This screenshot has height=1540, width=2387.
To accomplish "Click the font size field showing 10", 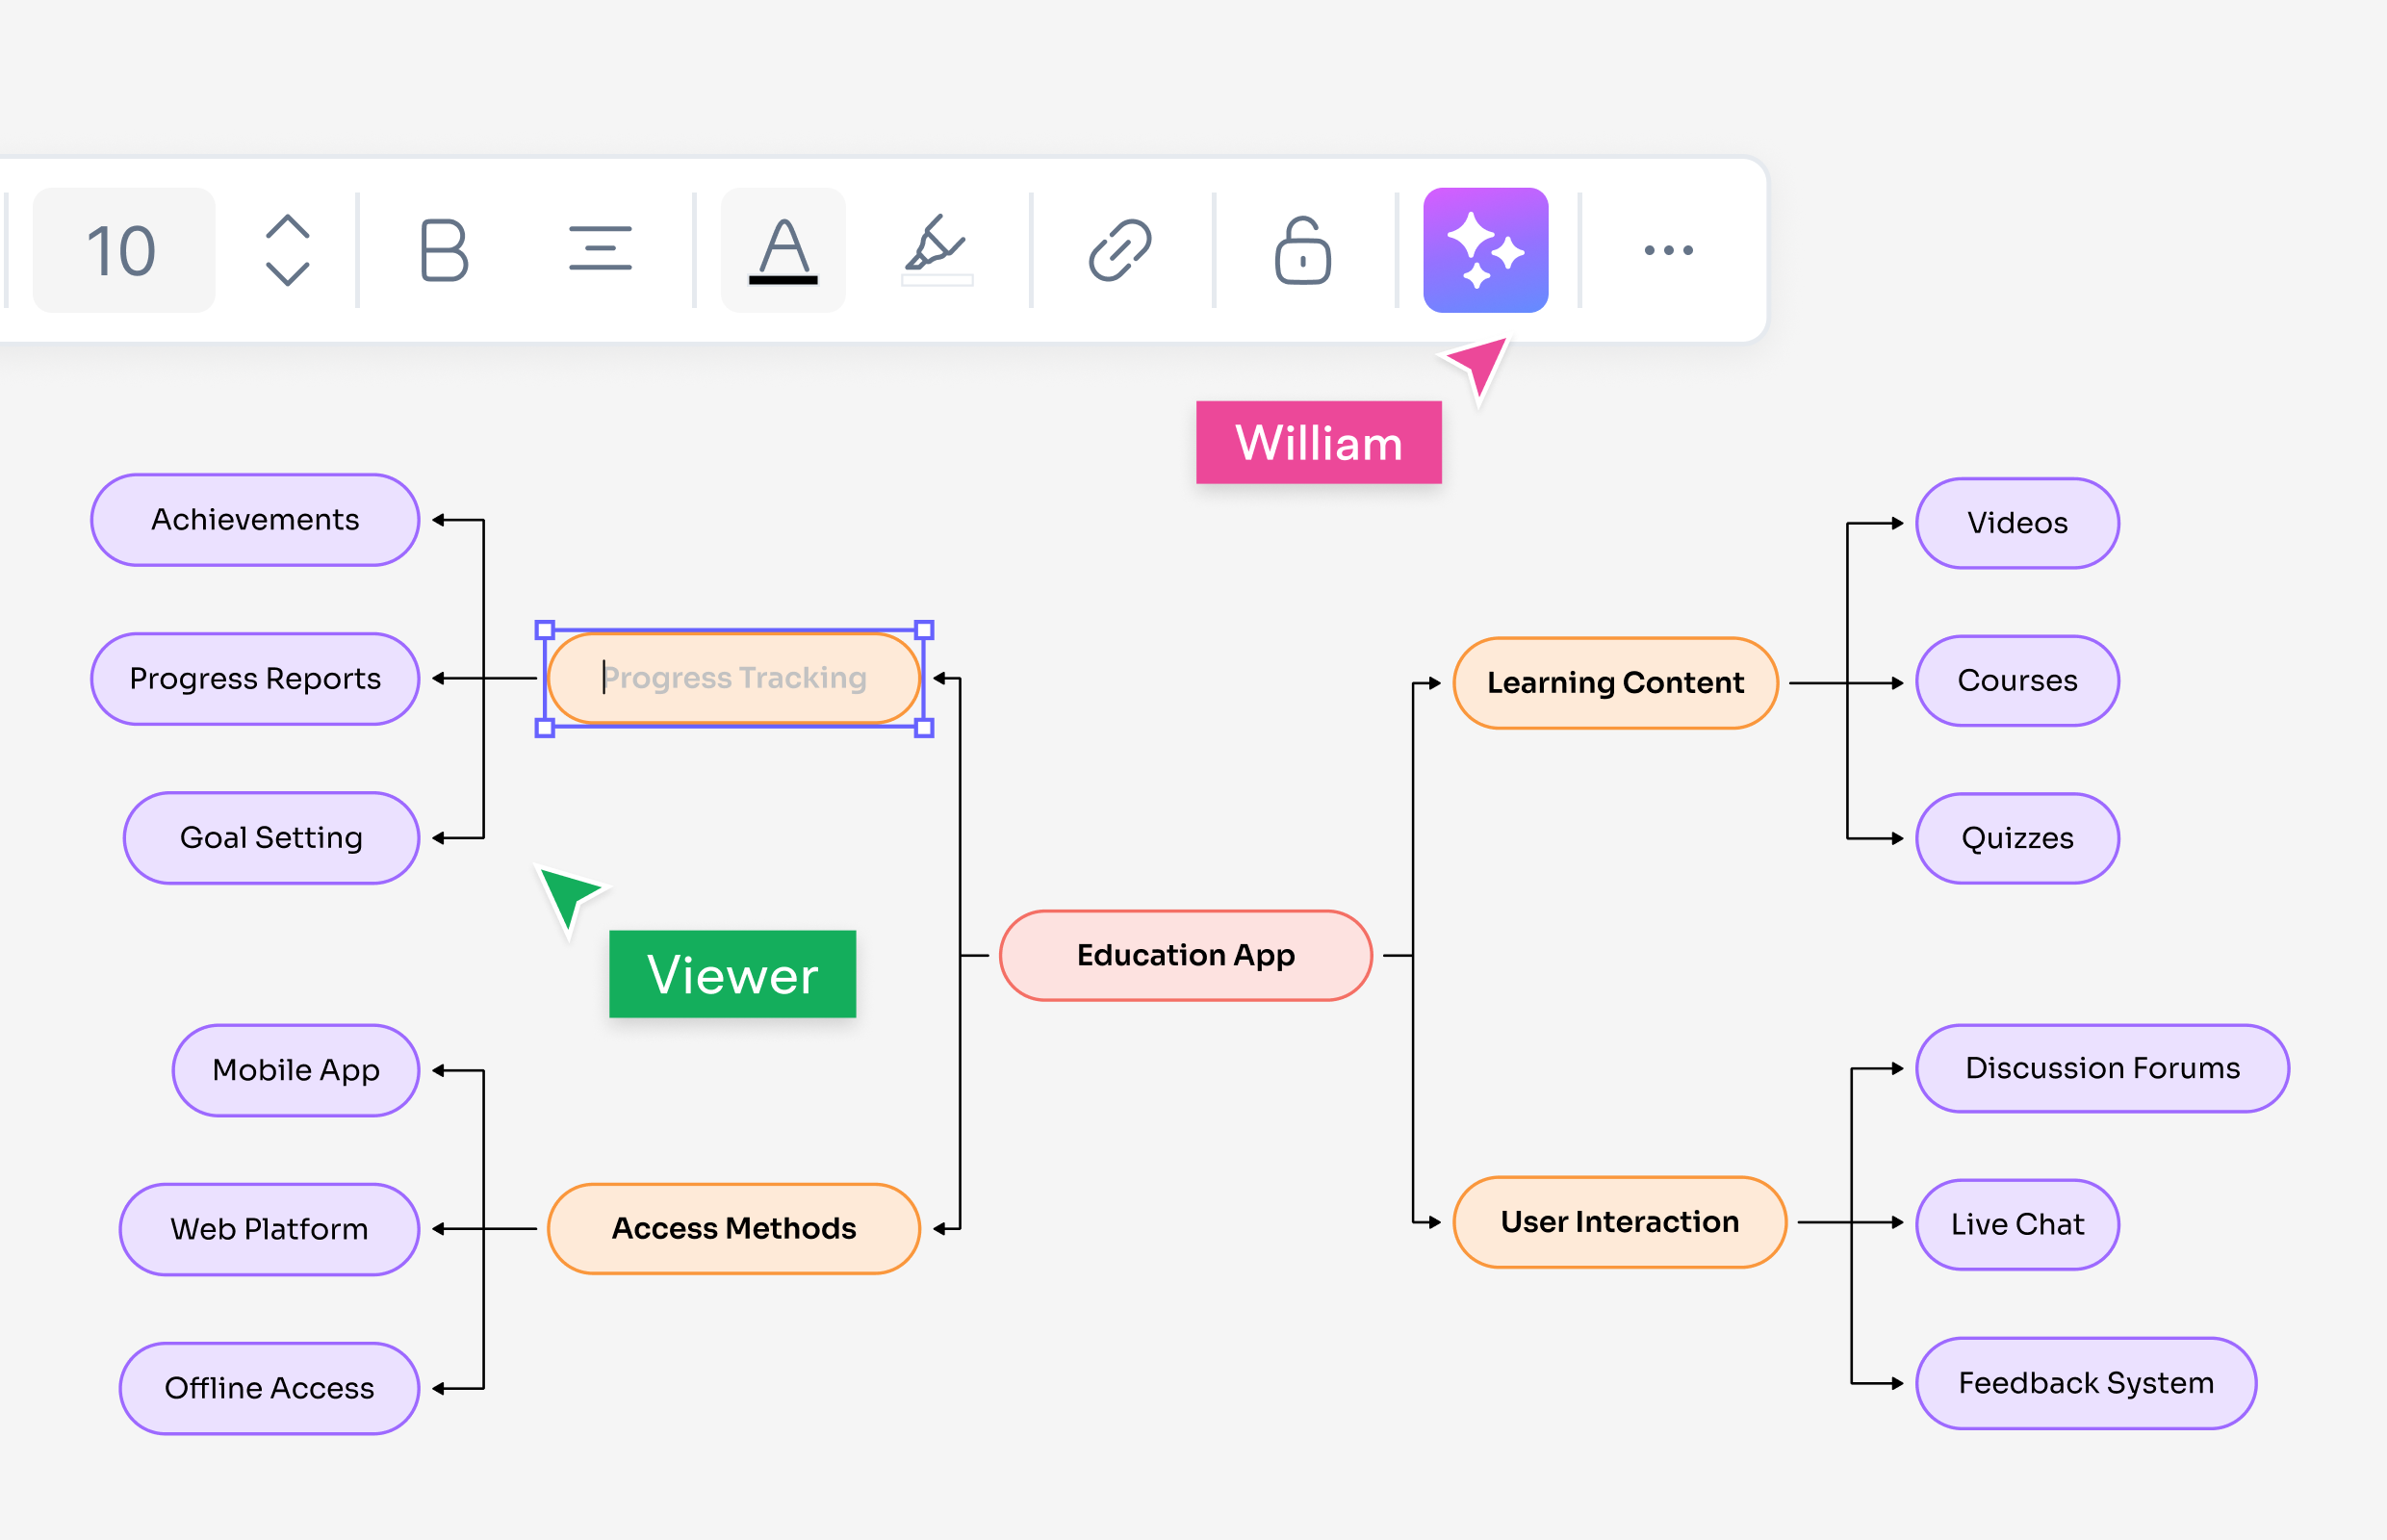I will pyautogui.click(x=124, y=250).
